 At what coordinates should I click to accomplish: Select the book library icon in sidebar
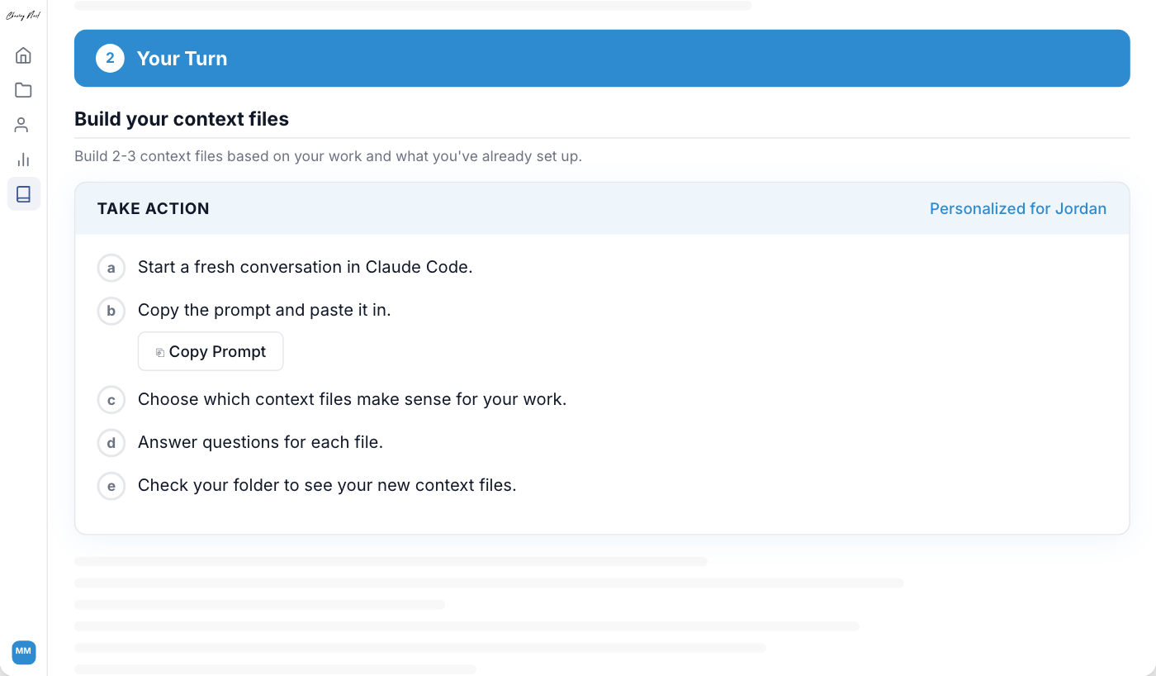23,194
